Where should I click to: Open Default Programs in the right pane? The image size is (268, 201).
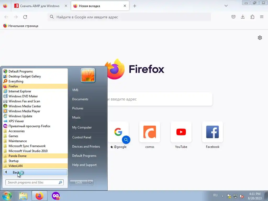click(84, 156)
